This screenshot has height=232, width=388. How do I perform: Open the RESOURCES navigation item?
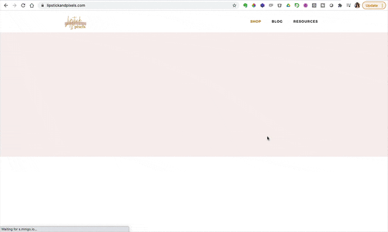[306, 22]
